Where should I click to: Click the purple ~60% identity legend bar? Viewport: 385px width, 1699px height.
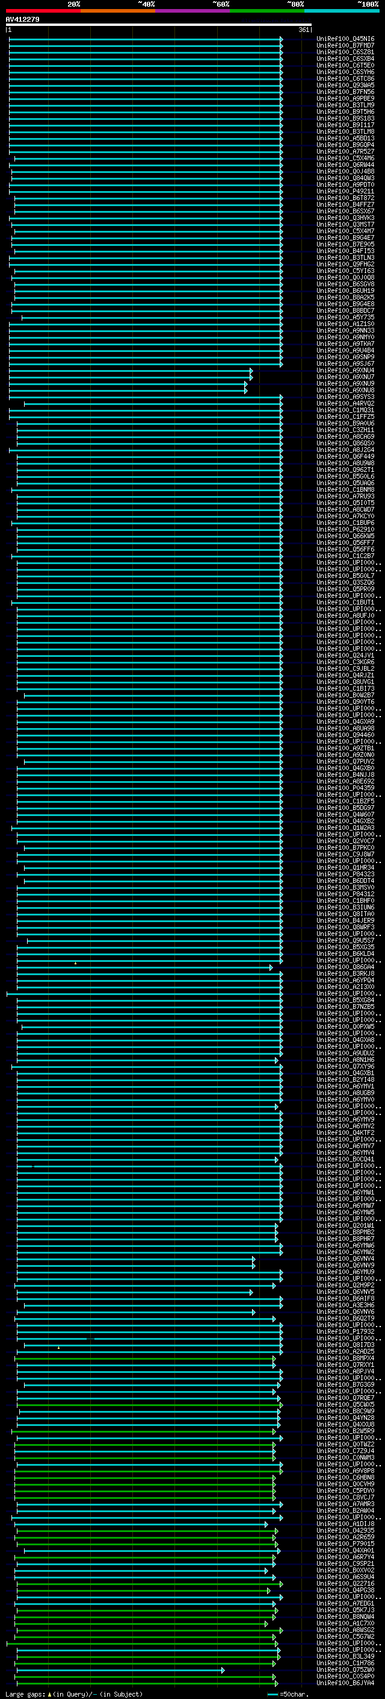pos(193,11)
